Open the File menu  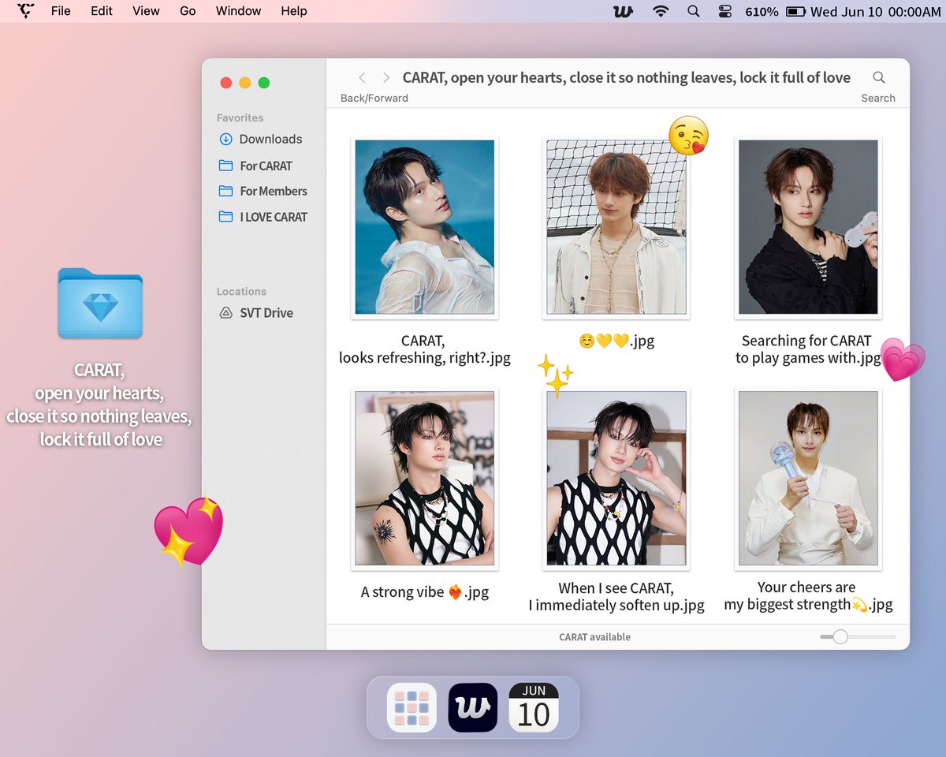(61, 11)
